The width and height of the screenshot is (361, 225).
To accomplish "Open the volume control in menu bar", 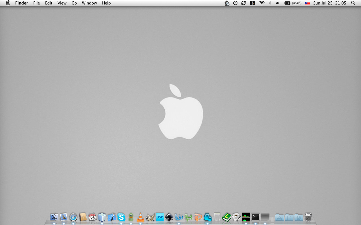I will 278,3.
